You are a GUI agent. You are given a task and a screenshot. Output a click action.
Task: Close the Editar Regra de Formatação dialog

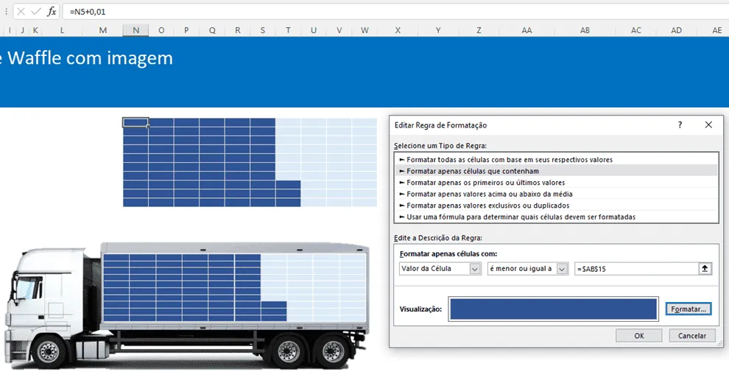pos(708,124)
